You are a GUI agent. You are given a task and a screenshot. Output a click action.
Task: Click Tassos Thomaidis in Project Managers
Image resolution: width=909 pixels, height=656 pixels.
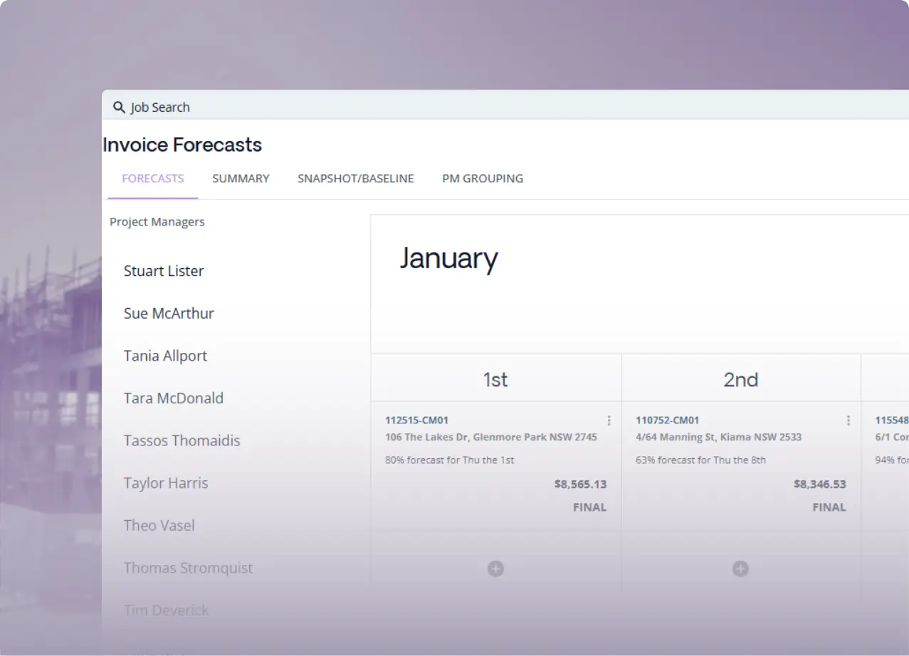(182, 440)
